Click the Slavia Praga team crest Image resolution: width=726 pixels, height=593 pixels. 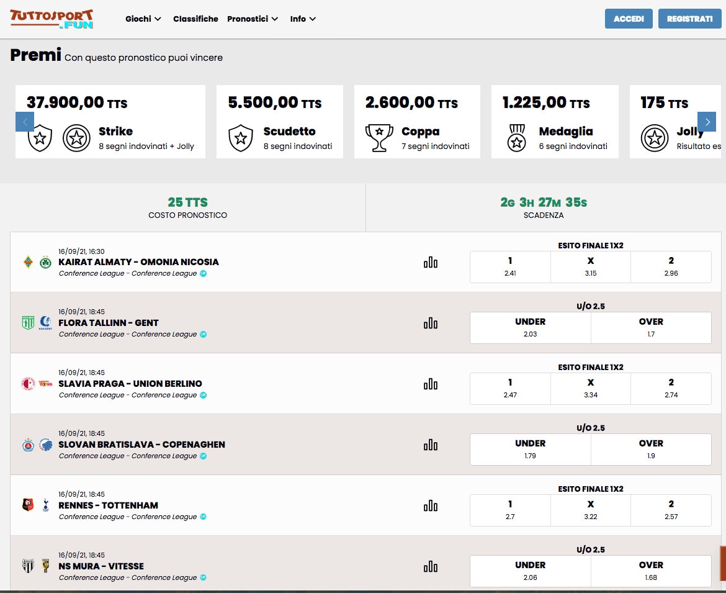tap(29, 384)
